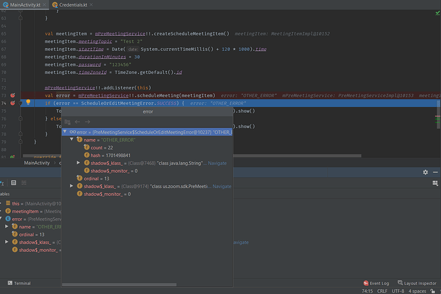The image size is (441, 294).
Task: Click the lightbulb intention icon on line 74
Action: point(28,103)
